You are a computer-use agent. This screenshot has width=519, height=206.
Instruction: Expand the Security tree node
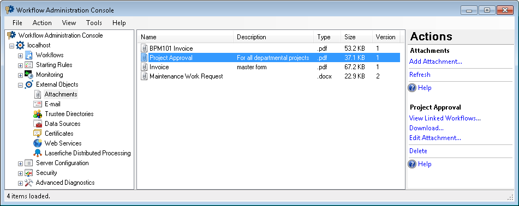coord(20,173)
